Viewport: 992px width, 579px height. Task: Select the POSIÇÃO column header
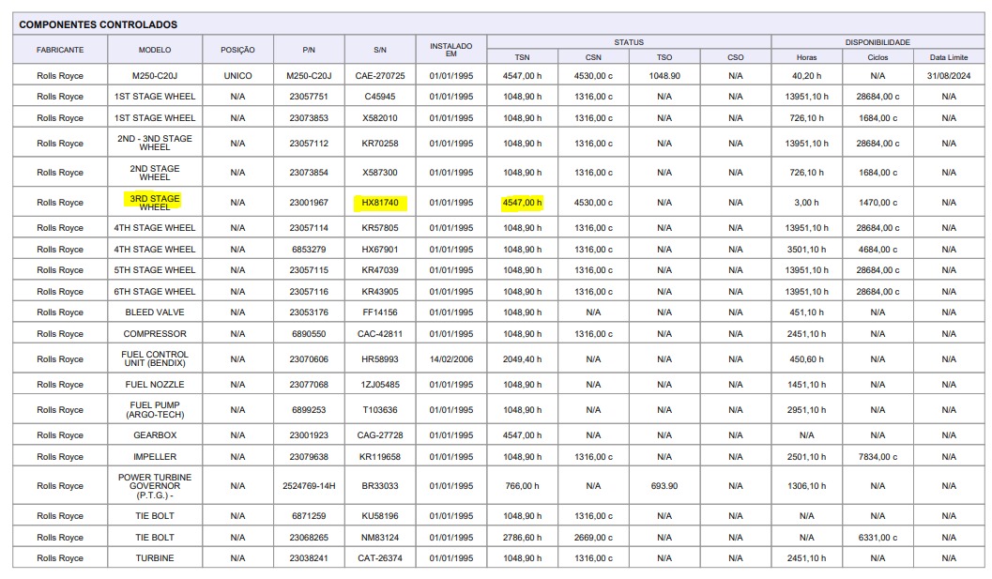[237, 50]
